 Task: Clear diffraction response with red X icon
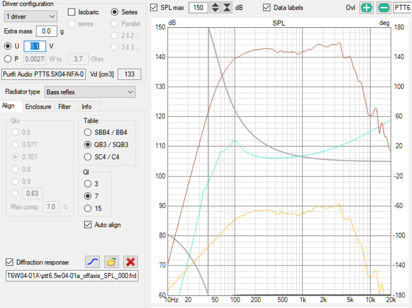point(130,262)
